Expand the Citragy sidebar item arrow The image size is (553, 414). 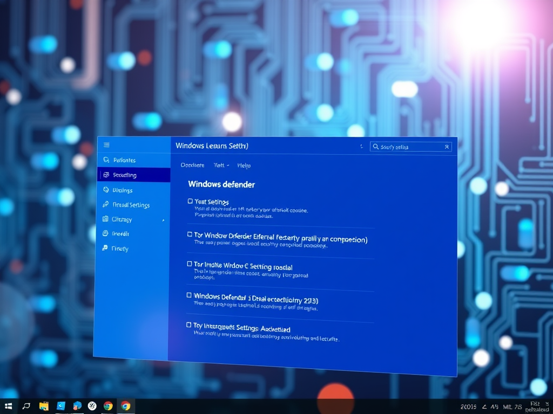[x=163, y=220]
